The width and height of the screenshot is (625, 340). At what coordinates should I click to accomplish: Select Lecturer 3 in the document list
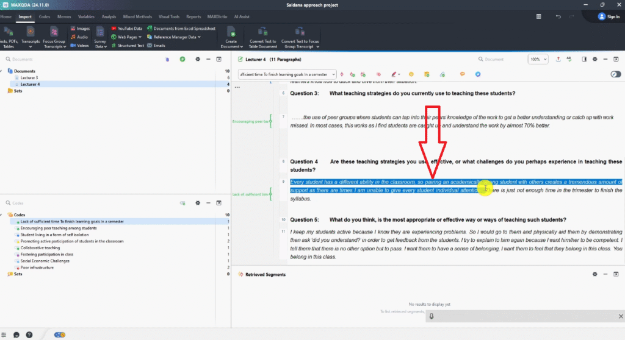pos(29,78)
